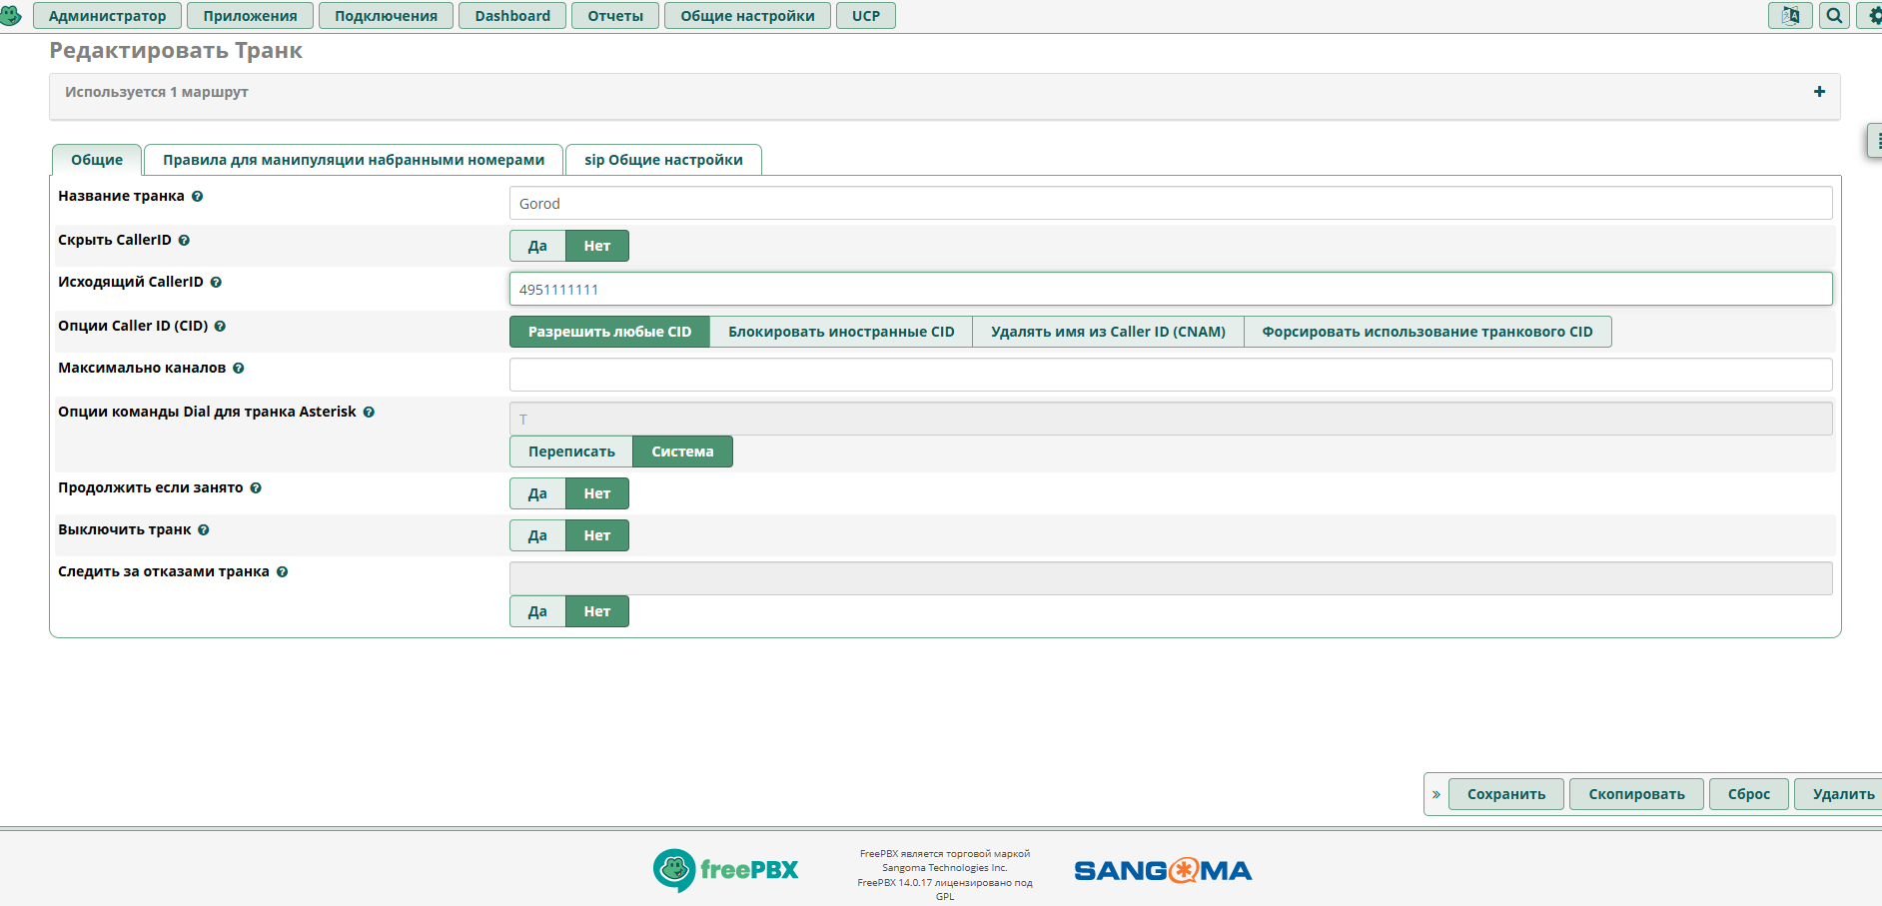This screenshot has width=1882, height=906.
Task: Click the search magnifier icon
Action: (x=1834, y=16)
